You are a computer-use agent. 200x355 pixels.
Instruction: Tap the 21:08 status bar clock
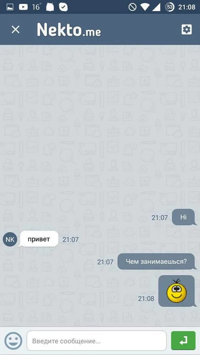pos(187,7)
